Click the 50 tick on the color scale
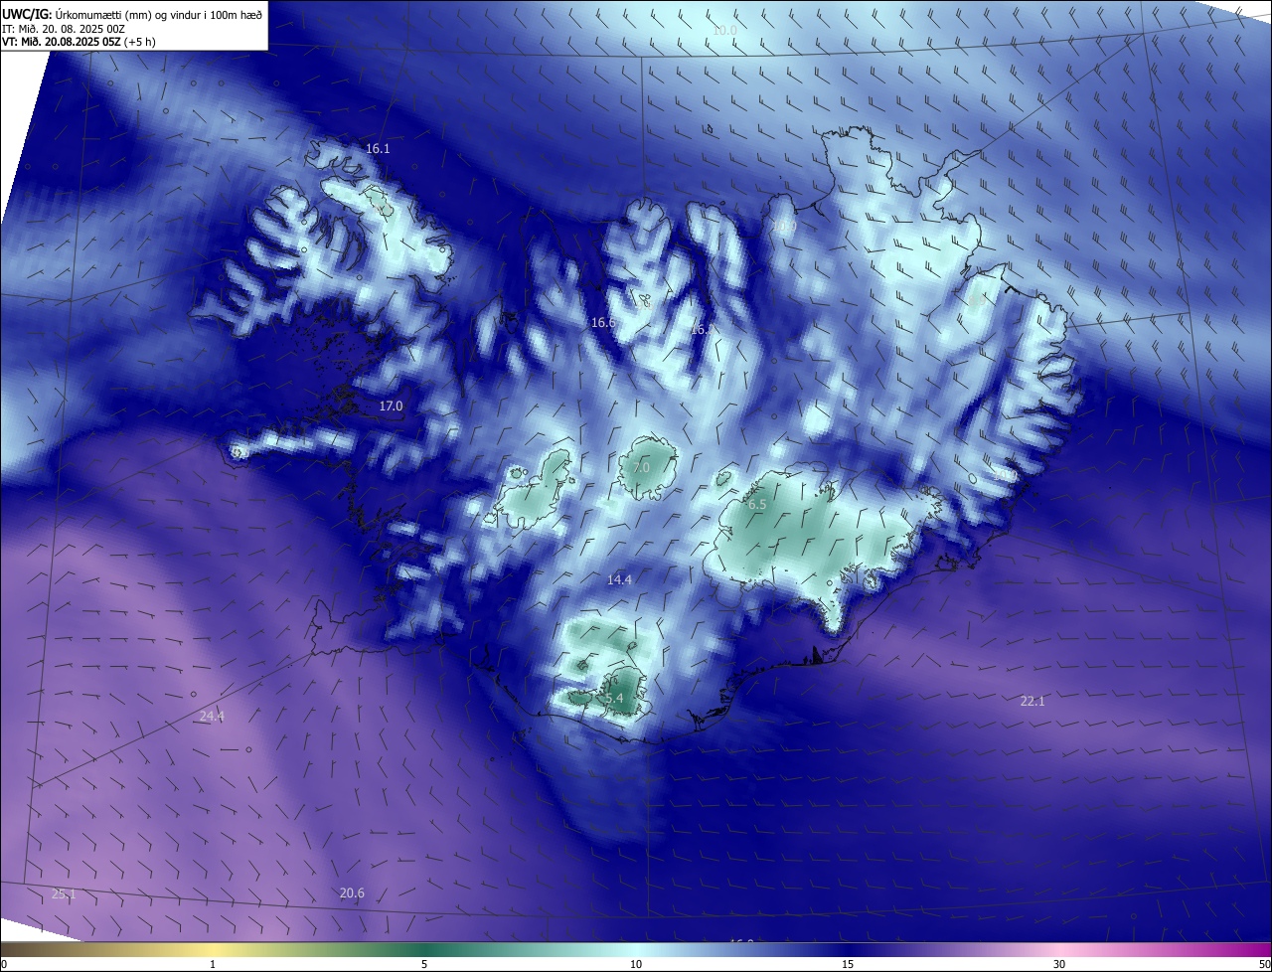 1264,964
